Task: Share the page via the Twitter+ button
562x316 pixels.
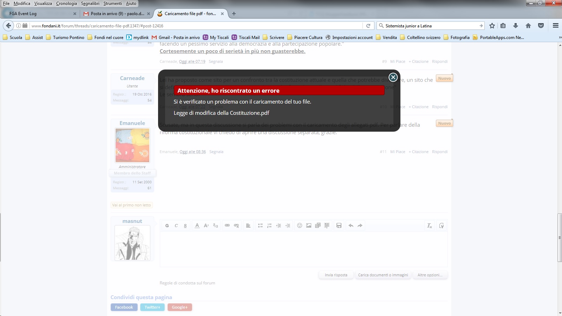Action: tap(152, 307)
